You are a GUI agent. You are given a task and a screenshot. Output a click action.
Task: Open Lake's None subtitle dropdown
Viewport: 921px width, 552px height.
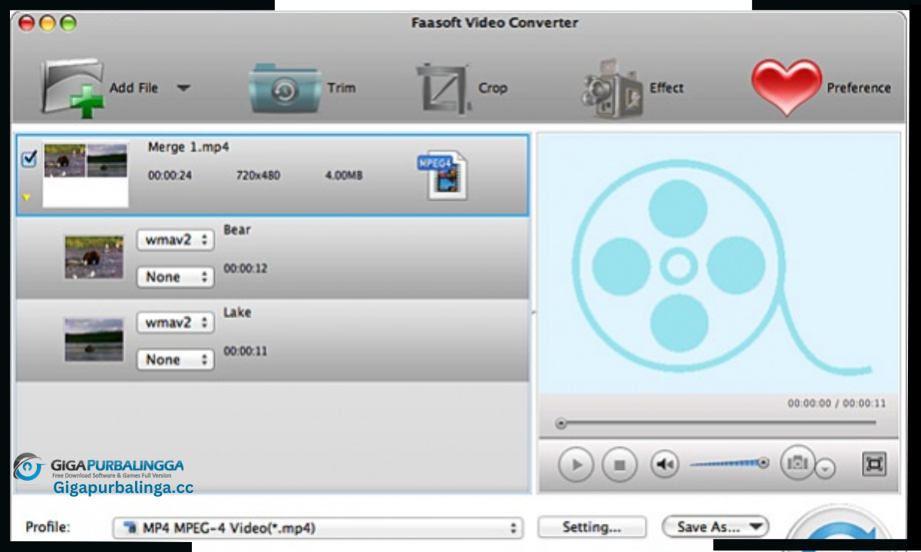click(x=175, y=360)
